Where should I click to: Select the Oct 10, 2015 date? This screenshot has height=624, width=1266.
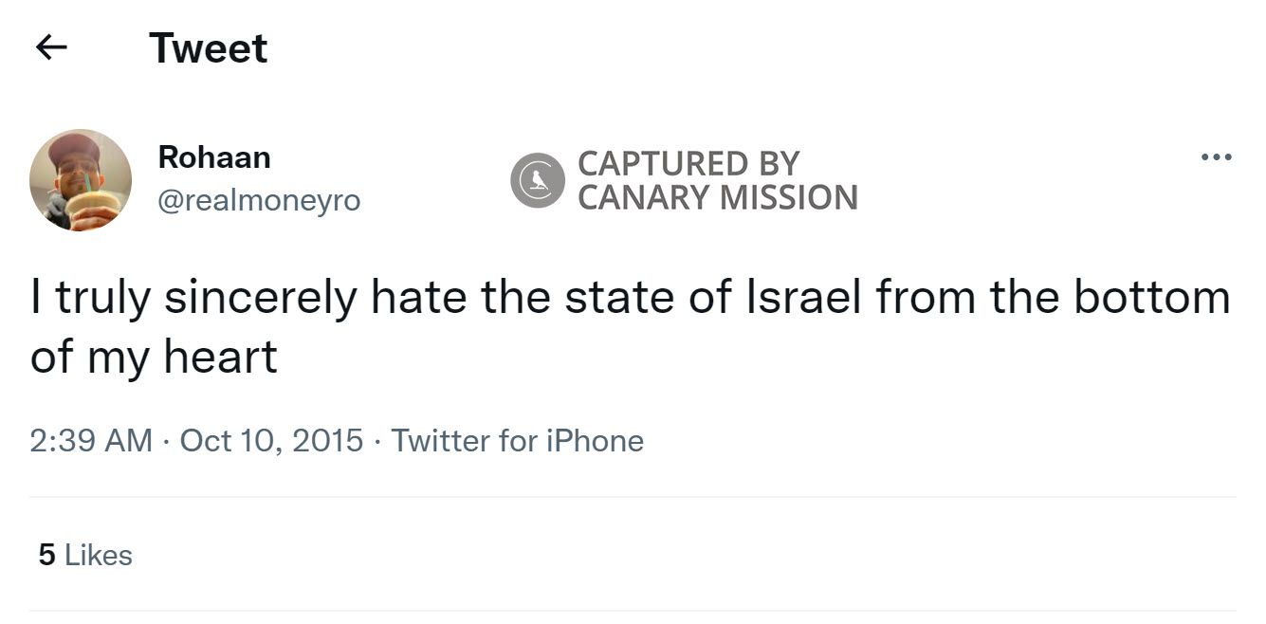coord(271,440)
